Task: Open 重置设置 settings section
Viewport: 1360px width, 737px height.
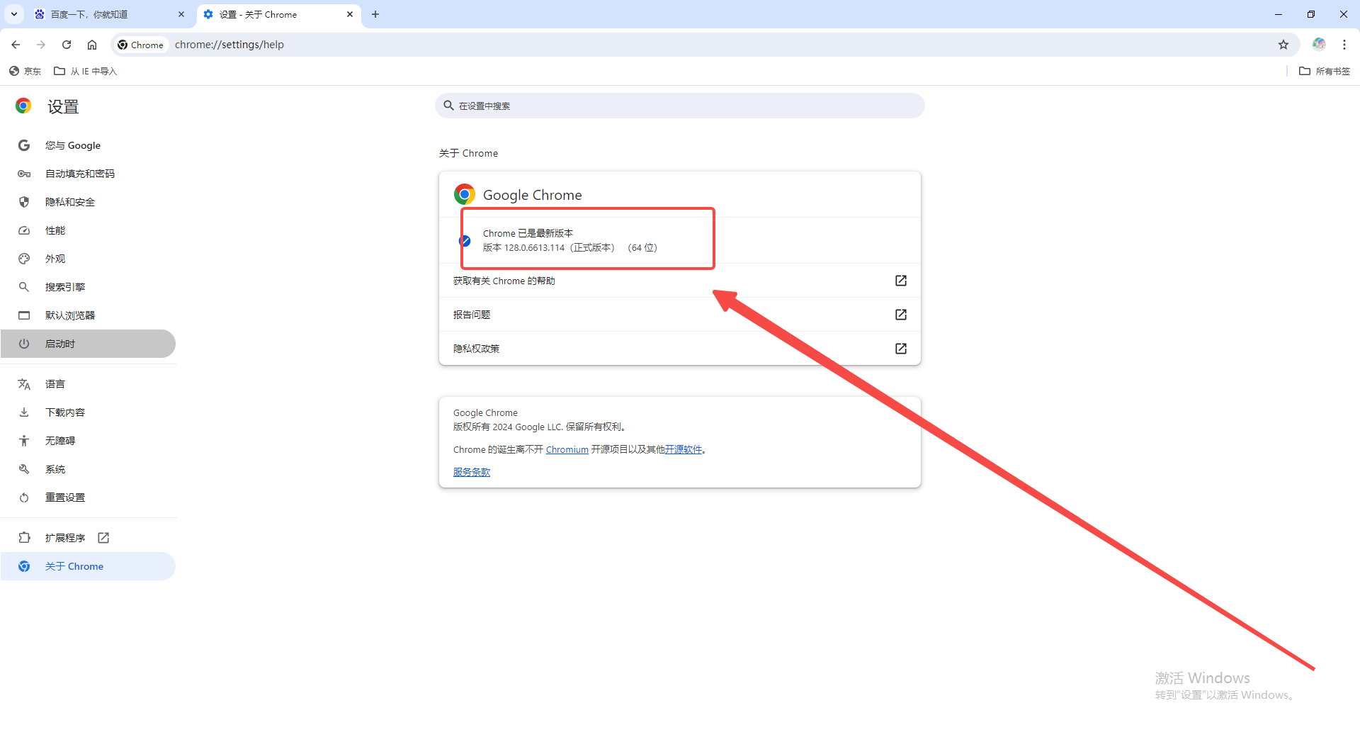Action: click(x=88, y=497)
